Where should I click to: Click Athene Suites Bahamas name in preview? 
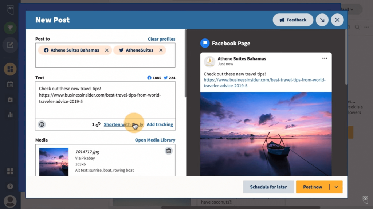pos(242,58)
